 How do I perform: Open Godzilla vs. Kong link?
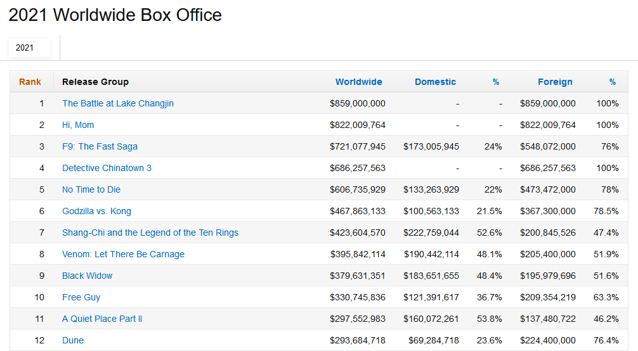coord(96,211)
